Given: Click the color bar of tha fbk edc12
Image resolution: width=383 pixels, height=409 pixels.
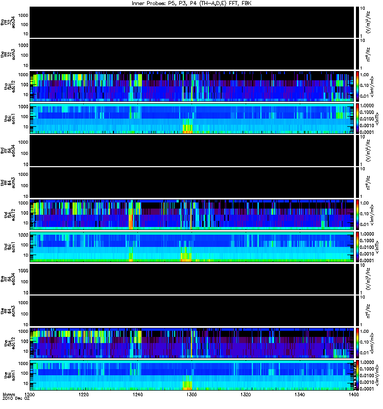Looking at the screenshot, I should [357, 86].
